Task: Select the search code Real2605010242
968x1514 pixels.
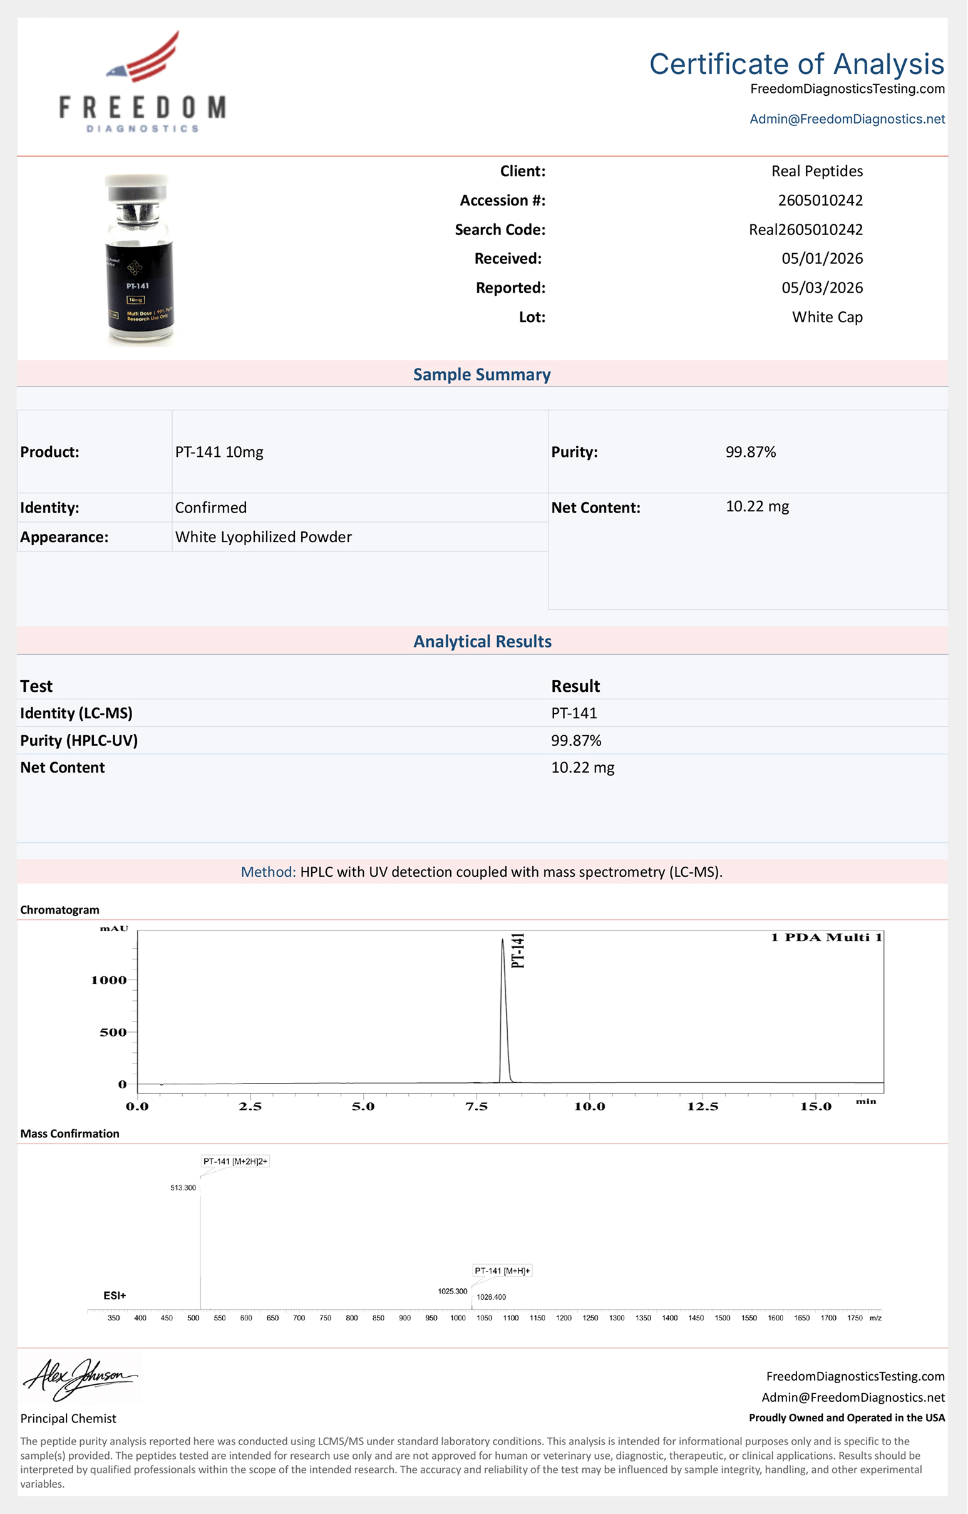Action: click(x=806, y=229)
